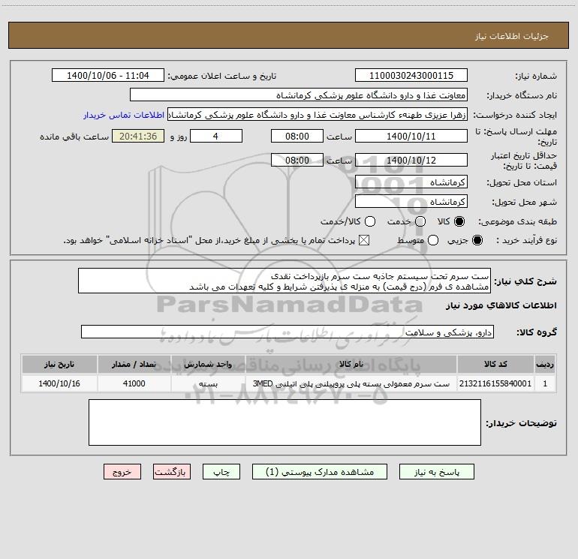578x559 pixels.
Task: Click the نام کالا column header
Action: coord(351,364)
